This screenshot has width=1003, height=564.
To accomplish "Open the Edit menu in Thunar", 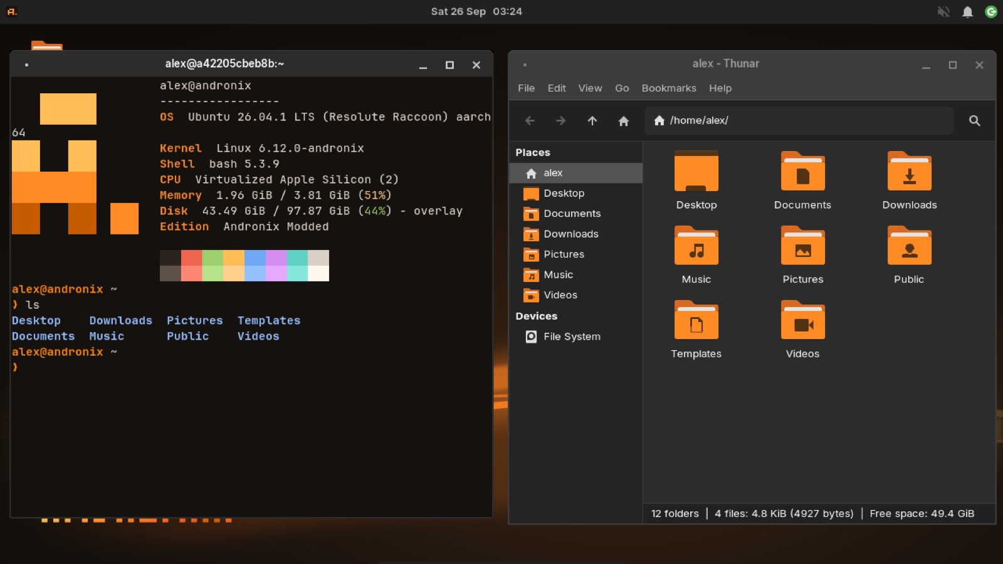I will 557,88.
